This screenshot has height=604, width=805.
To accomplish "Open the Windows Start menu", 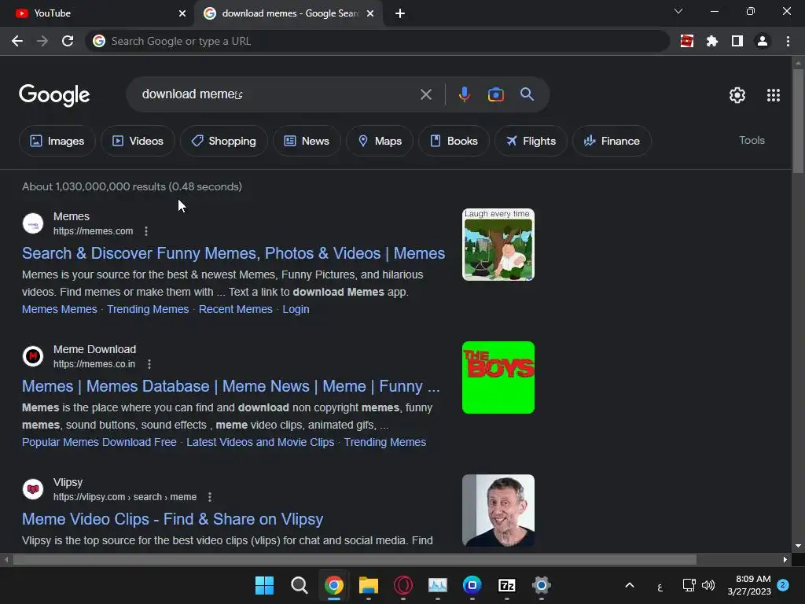I will tap(264, 585).
